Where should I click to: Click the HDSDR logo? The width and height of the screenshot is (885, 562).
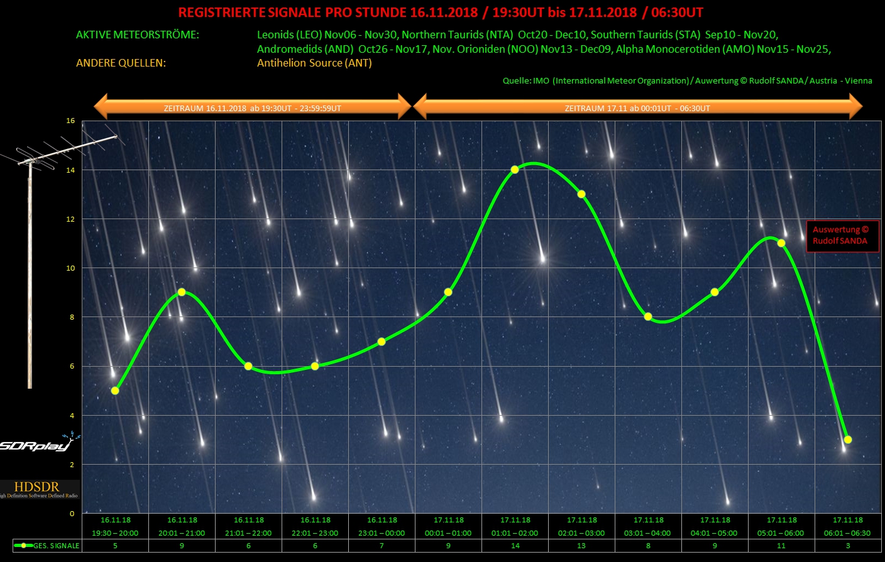(38, 489)
